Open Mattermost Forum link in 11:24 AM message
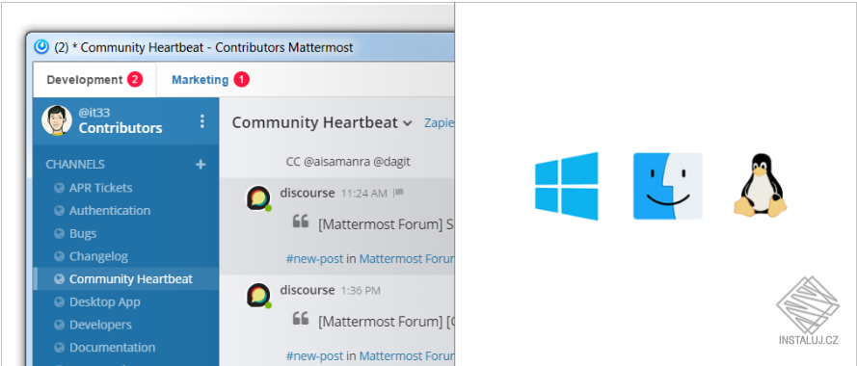 click(x=407, y=259)
